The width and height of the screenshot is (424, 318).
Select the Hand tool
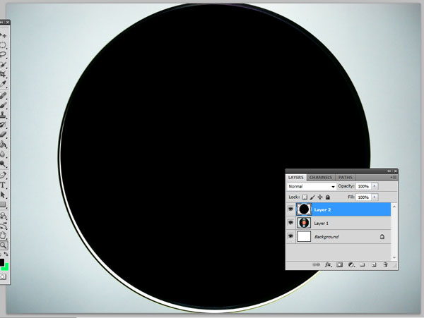4,236
